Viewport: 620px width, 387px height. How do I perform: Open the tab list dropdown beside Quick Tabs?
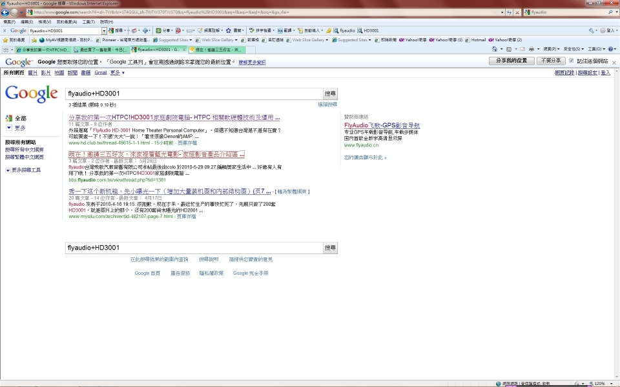(12, 50)
